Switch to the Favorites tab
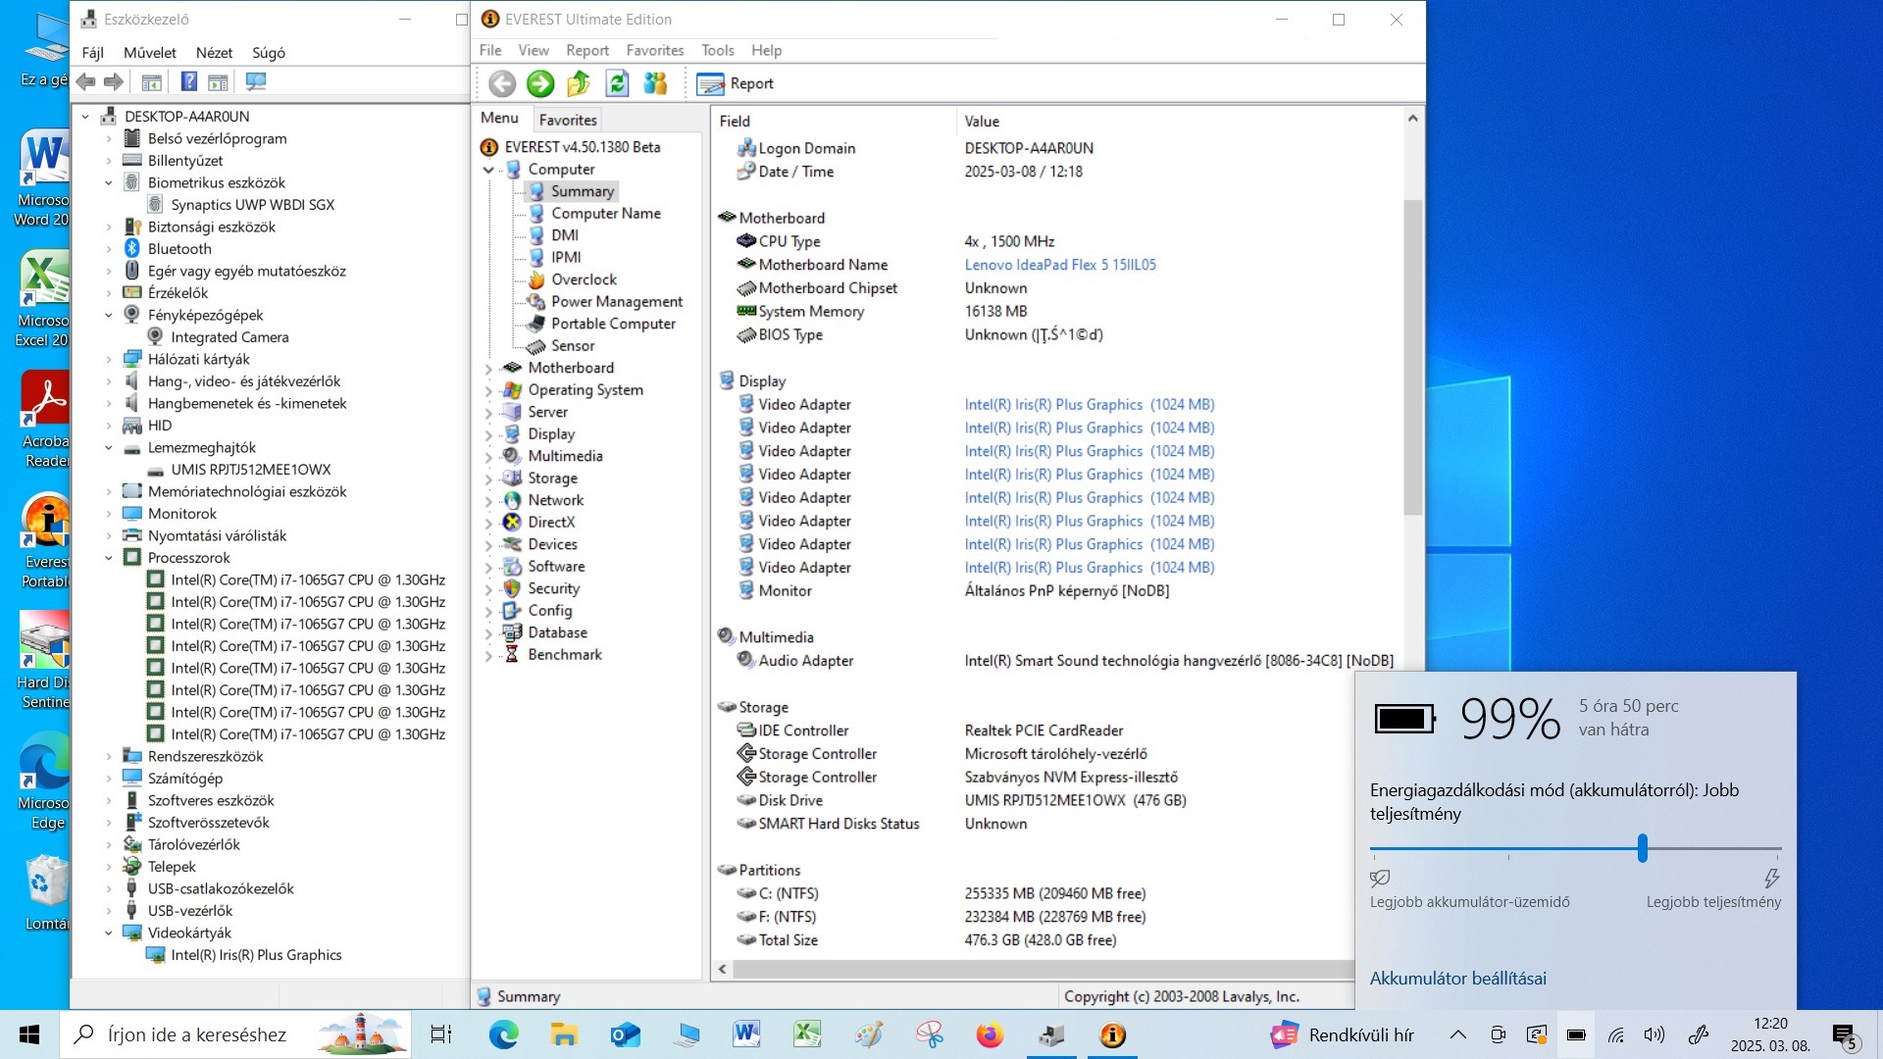Screen dimensions: 1883x1059 (x=568, y=120)
